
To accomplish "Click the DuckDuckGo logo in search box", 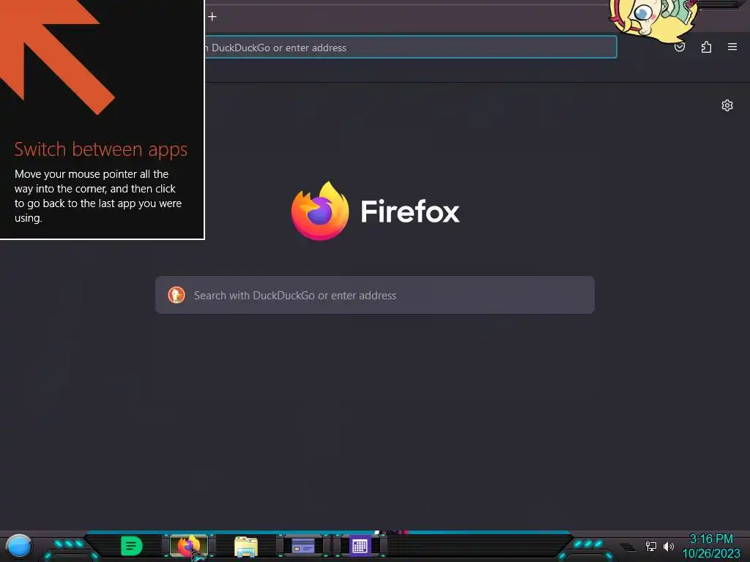I will coord(177,295).
